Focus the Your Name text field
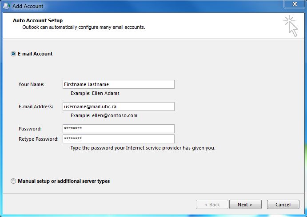This screenshot has height=217, width=307. [118, 84]
